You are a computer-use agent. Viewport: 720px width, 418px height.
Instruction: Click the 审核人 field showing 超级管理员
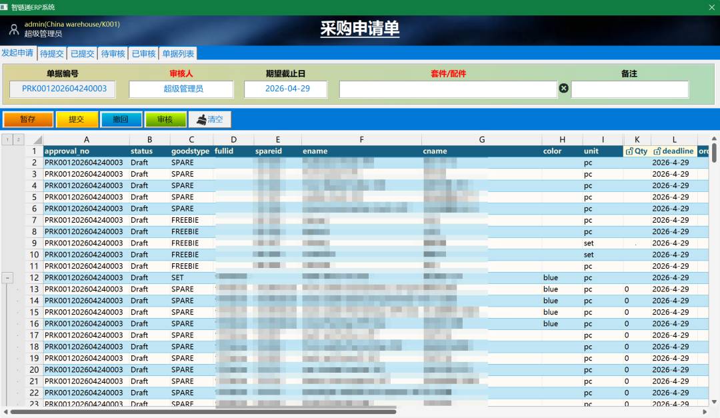coord(181,89)
